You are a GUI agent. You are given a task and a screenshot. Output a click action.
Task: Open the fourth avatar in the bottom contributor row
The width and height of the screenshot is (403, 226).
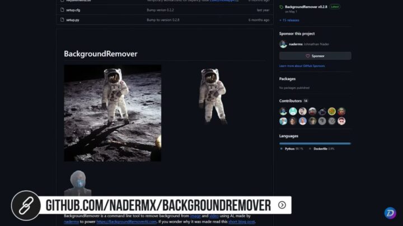pyautogui.click(x=312, y=121)
